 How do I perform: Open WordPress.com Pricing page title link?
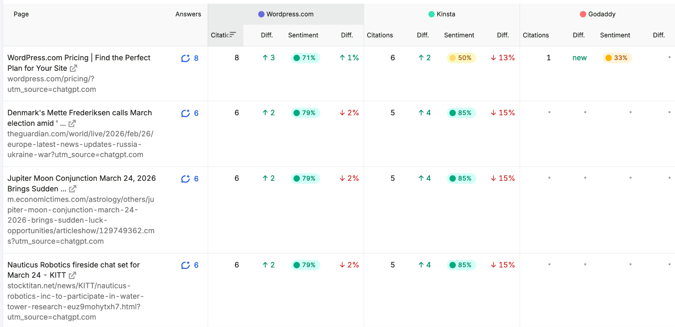click(x=79, y=63)
